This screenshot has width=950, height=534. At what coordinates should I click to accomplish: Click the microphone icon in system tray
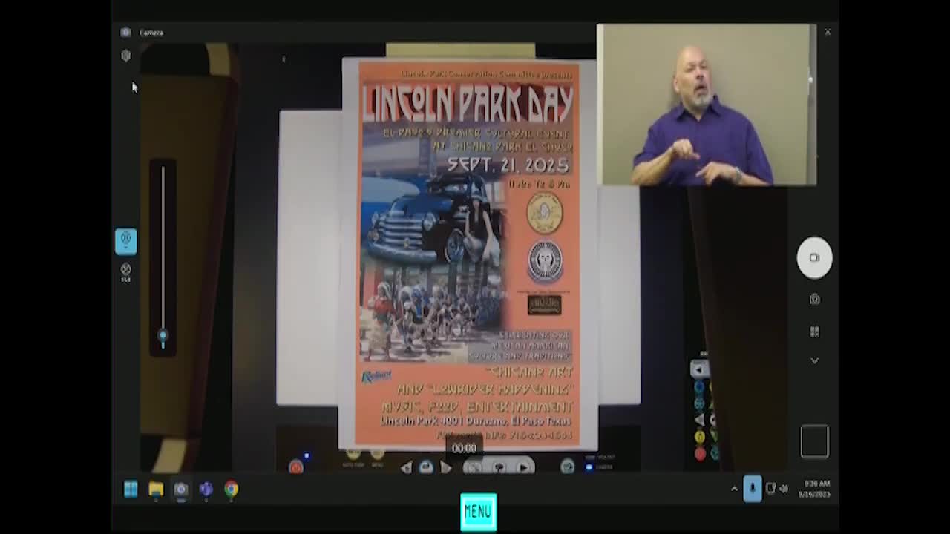point(752,489)
